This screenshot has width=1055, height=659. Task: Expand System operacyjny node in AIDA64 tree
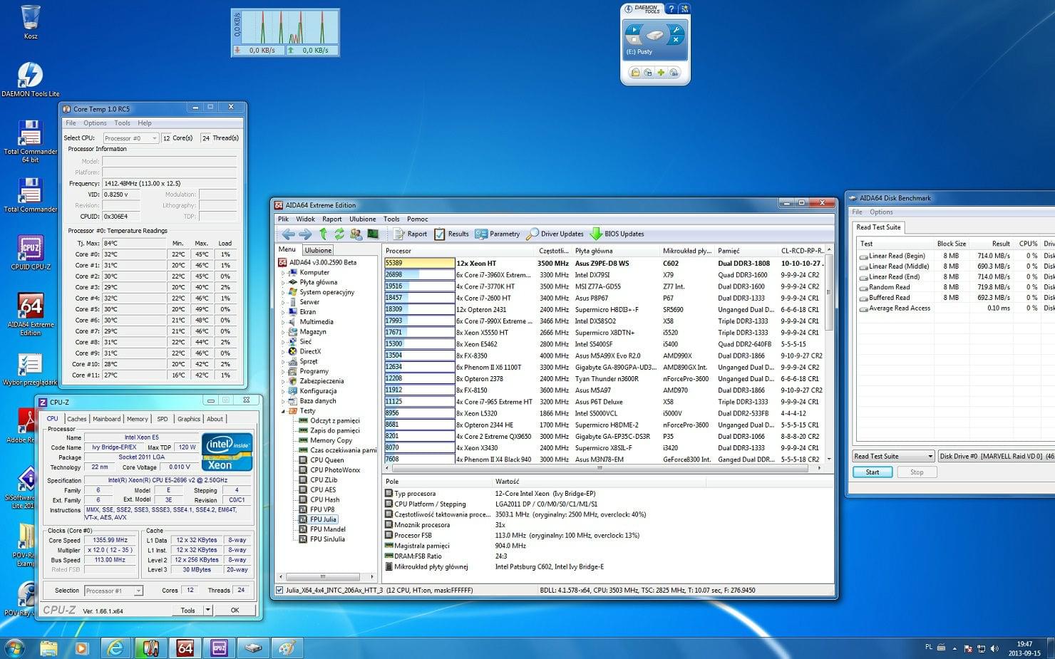283,292
